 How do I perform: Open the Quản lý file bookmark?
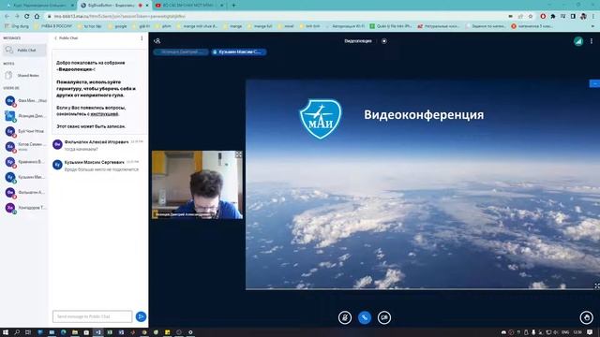click(391, 26)
